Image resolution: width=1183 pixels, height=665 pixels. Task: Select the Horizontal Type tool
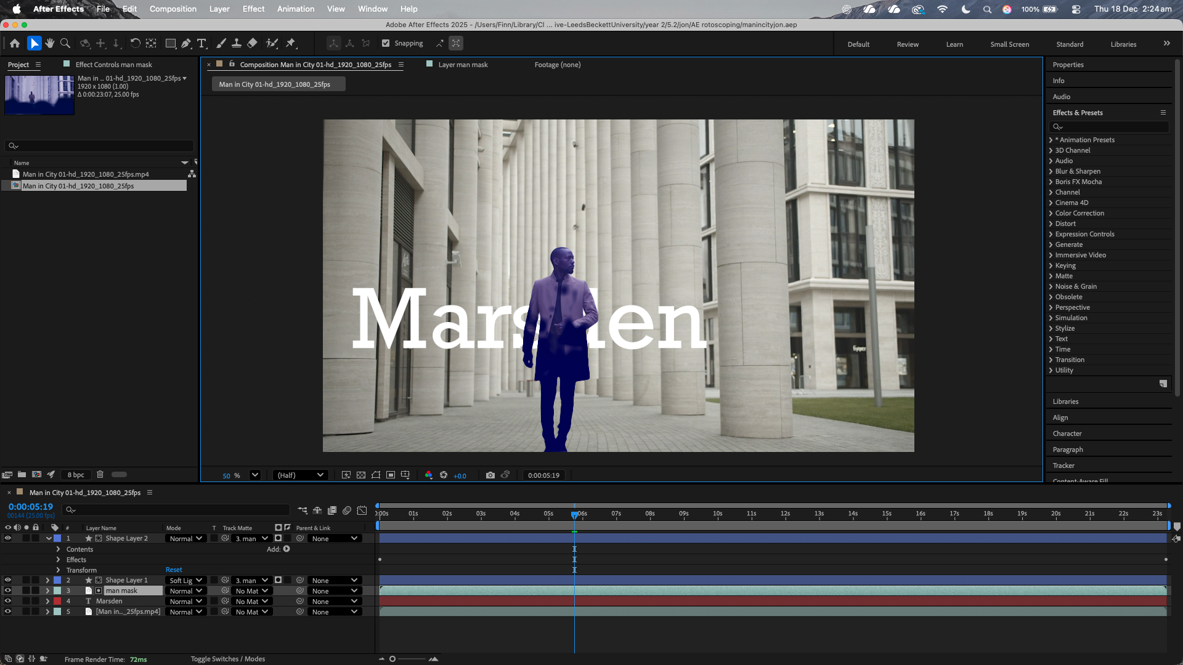[201, 44]
